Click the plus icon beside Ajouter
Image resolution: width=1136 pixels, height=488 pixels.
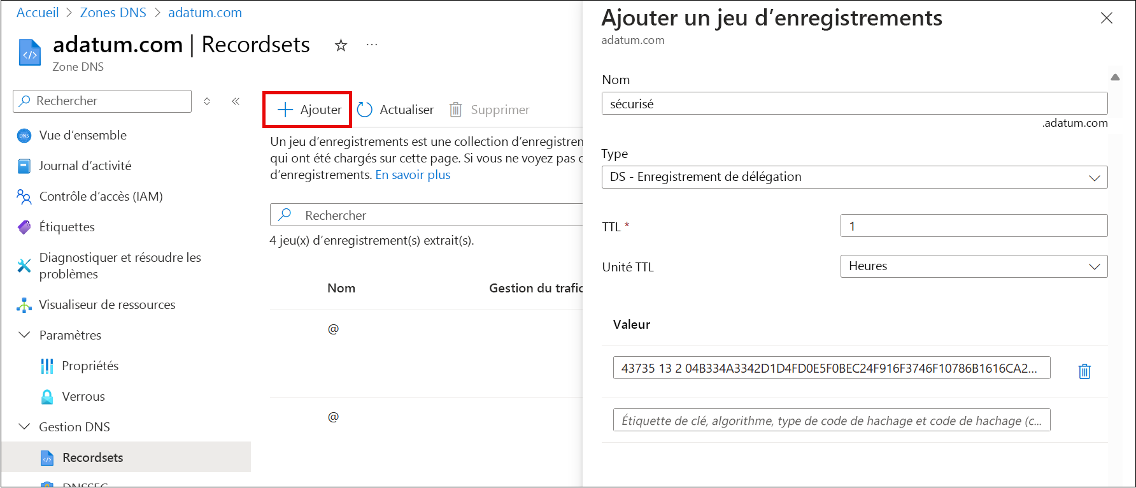285,110
